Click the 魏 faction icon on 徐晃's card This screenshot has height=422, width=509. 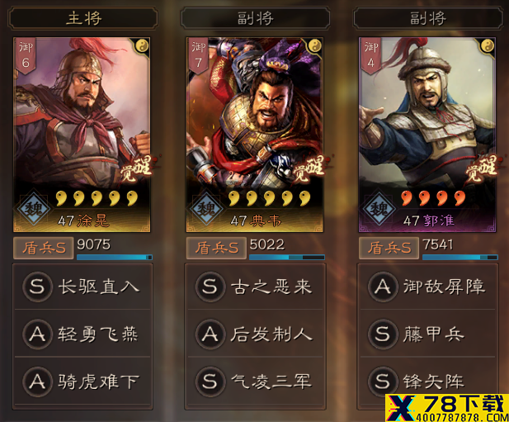coord(33,208)
